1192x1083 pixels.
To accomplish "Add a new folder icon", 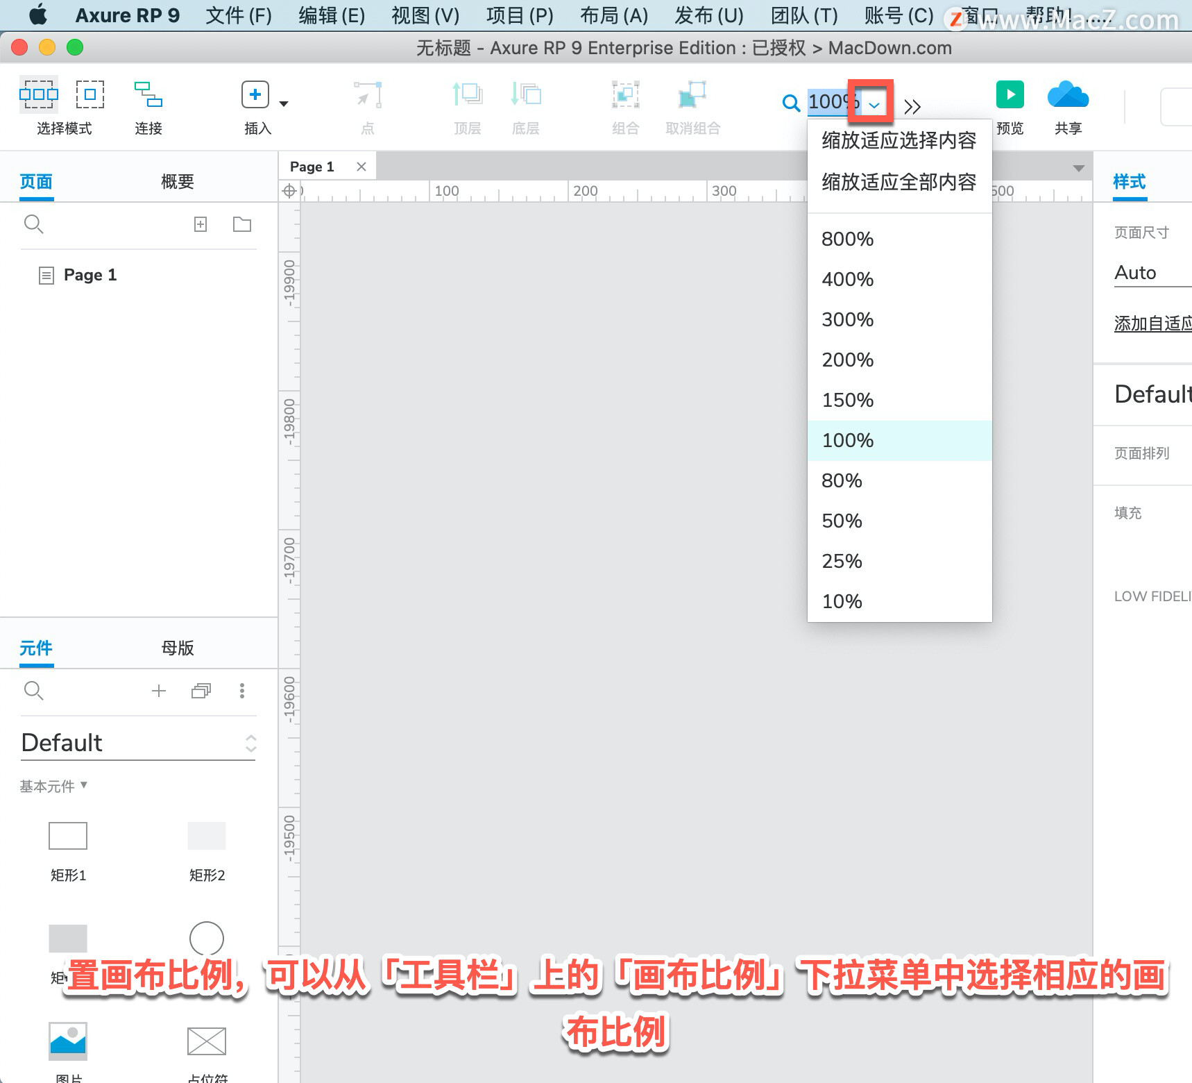I will 242,224.
